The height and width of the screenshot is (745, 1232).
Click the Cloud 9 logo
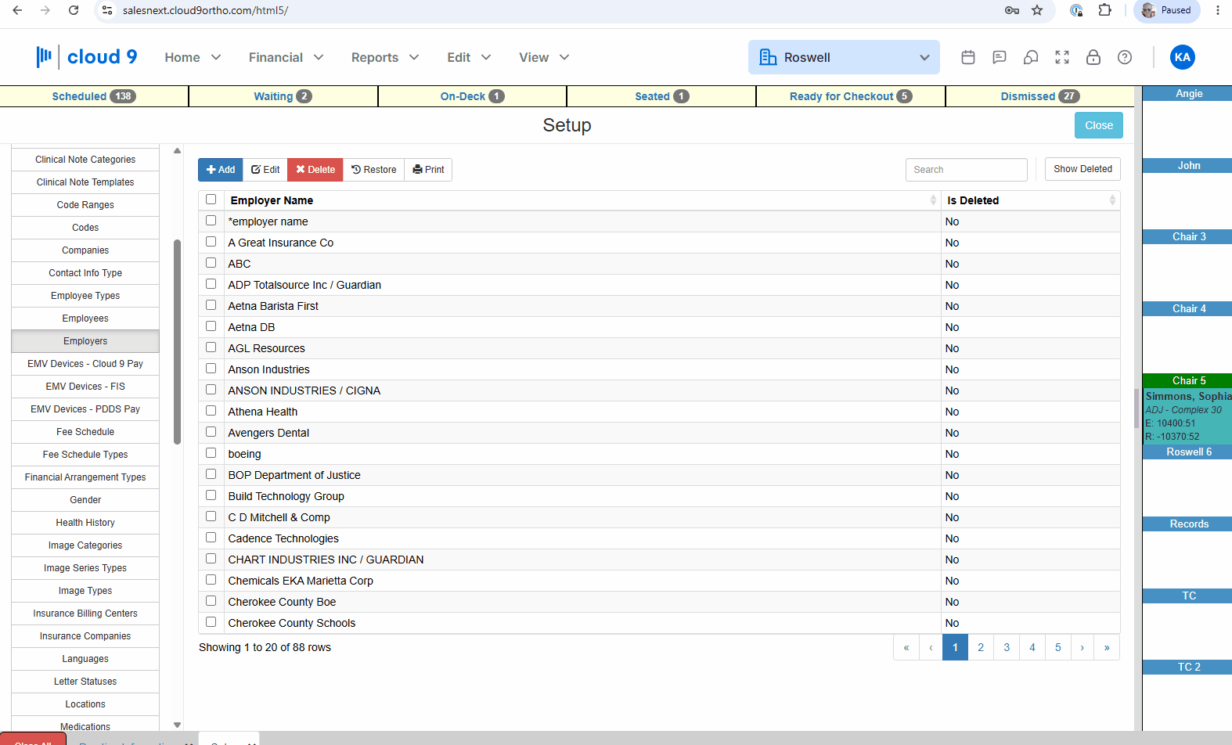coord(86,56)
